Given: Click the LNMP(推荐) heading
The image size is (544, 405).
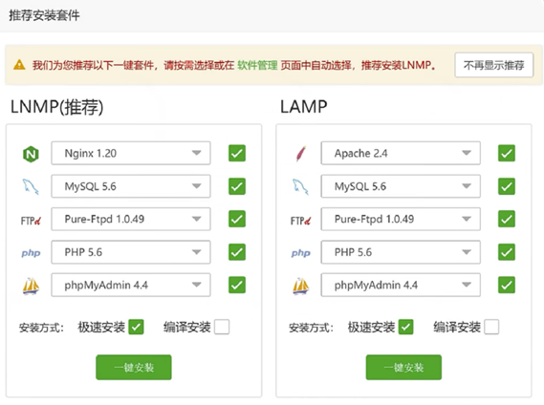Looking at the screenshot, I should point(57,106).
